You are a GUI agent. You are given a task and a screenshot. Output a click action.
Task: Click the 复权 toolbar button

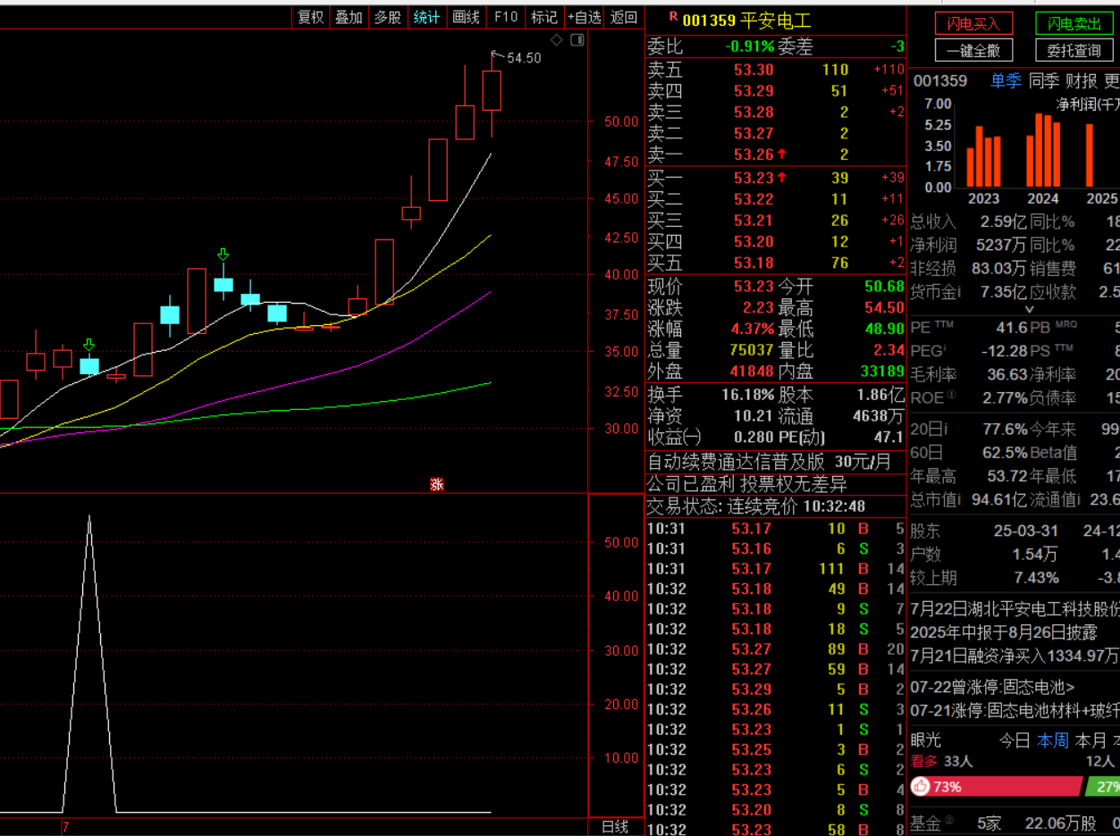(310, 17)
